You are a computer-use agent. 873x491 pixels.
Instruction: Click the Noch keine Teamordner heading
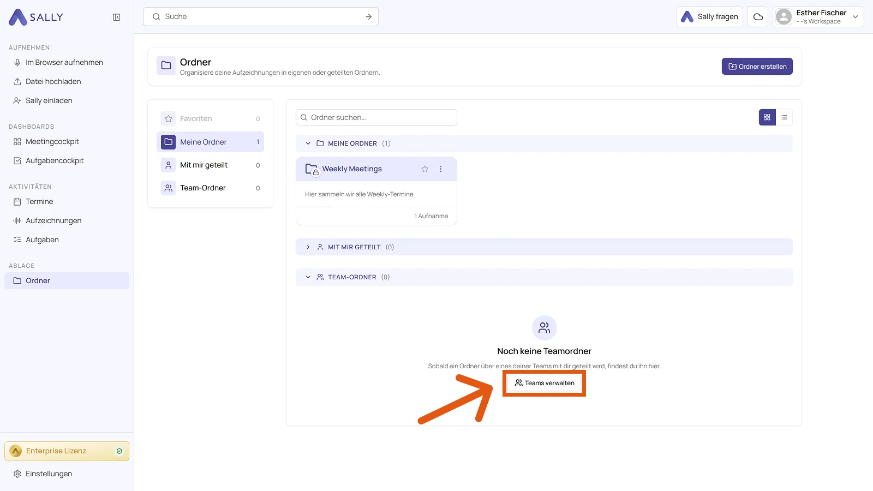point(545,351)
